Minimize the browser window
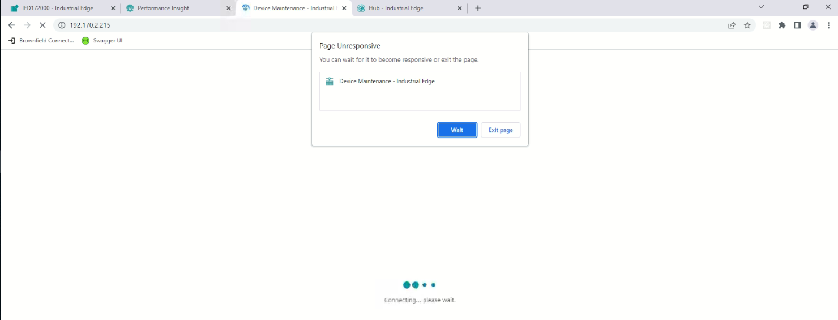The image size is (838, 320). pyautogui.click(x=783, y=7)
